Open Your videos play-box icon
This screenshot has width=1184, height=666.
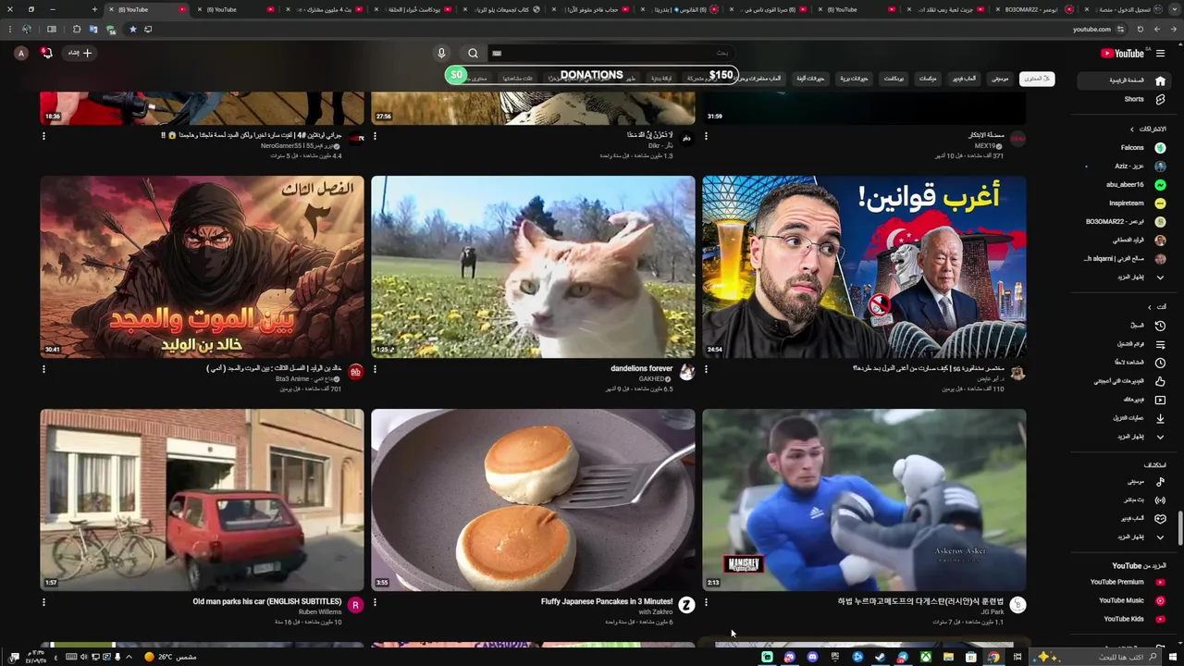point(1160,400)
